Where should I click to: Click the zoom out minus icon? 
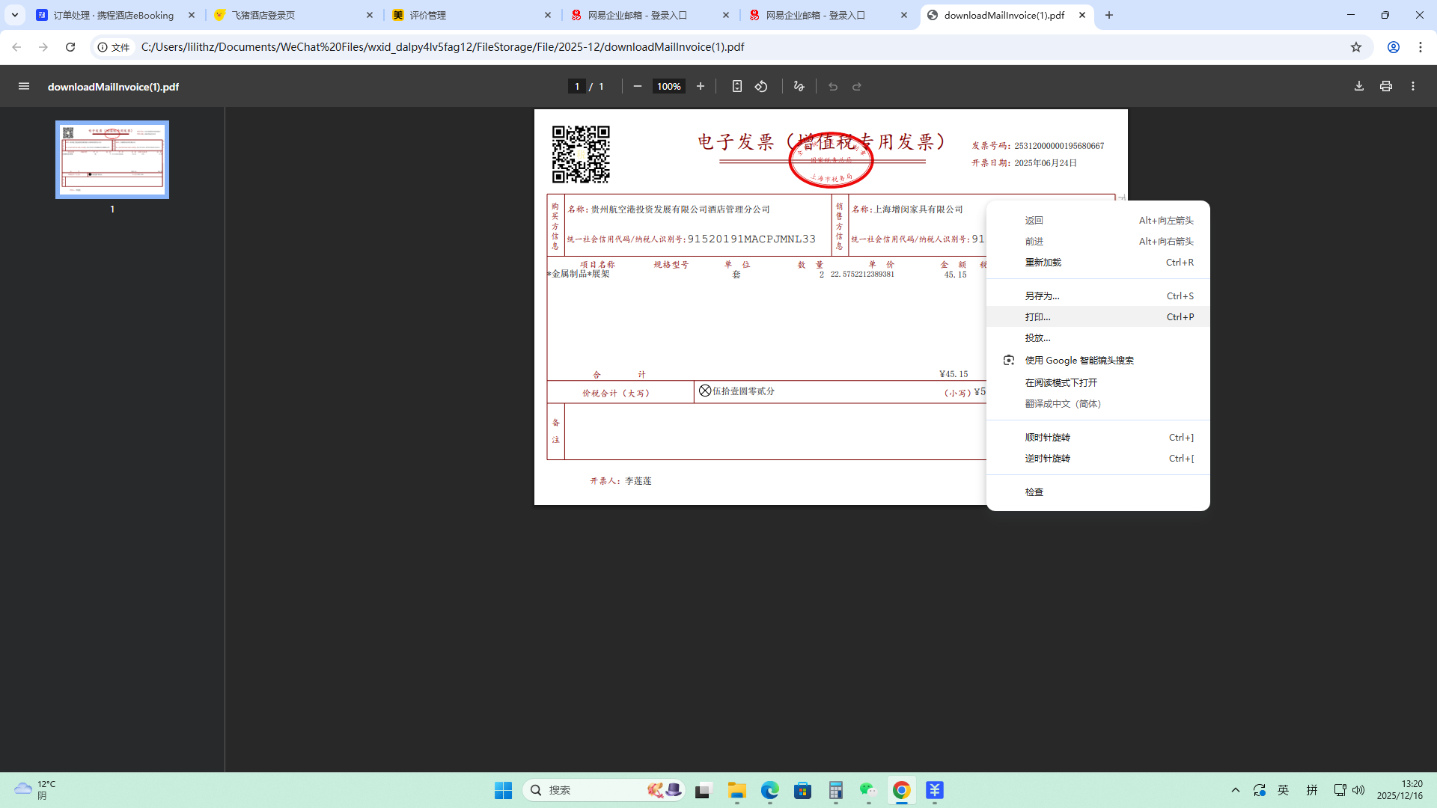pos(638,87)
